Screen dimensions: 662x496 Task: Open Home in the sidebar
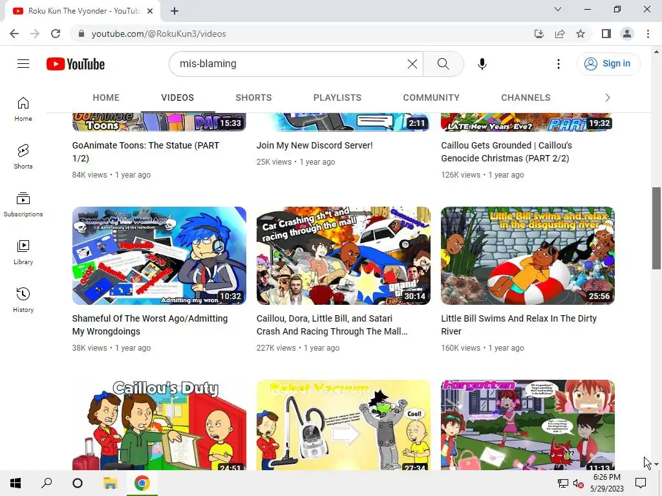23,109
